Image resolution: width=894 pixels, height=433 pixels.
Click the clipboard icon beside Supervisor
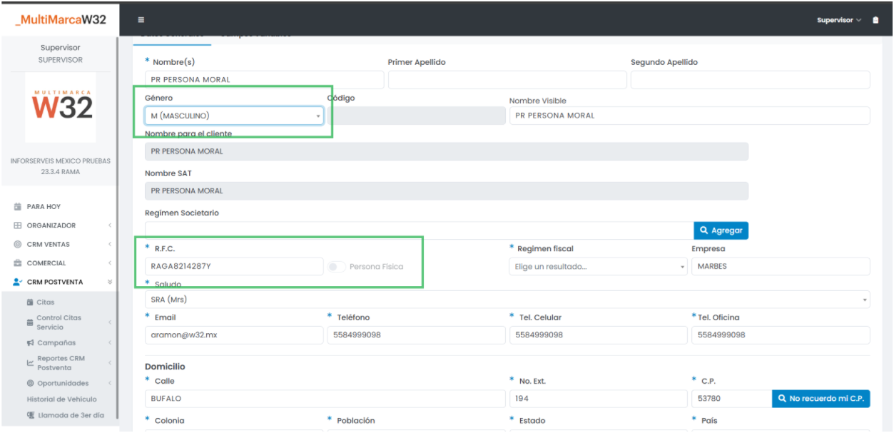875,20
